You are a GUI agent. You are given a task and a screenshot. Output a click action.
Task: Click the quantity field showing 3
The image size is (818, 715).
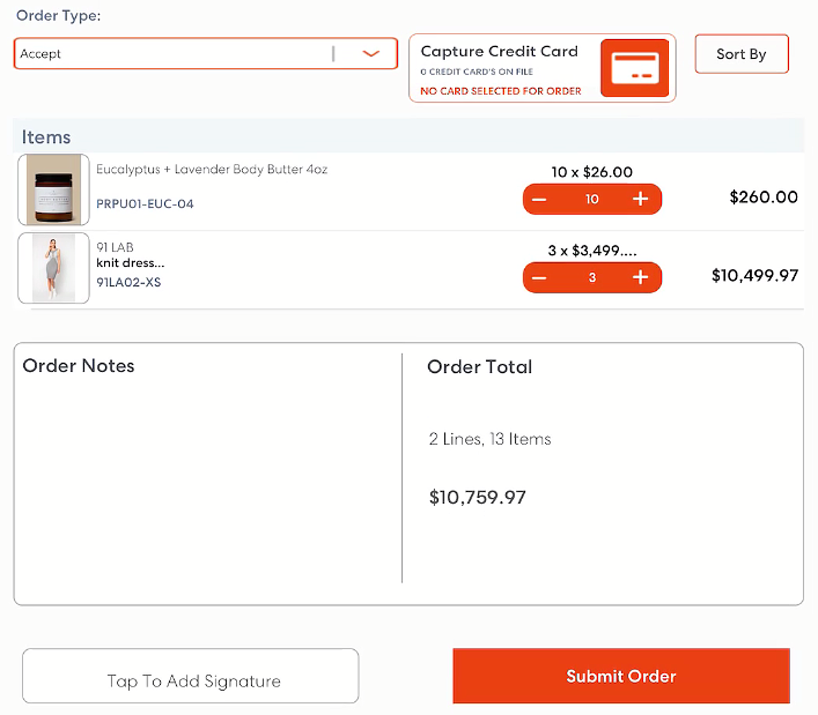592,278
